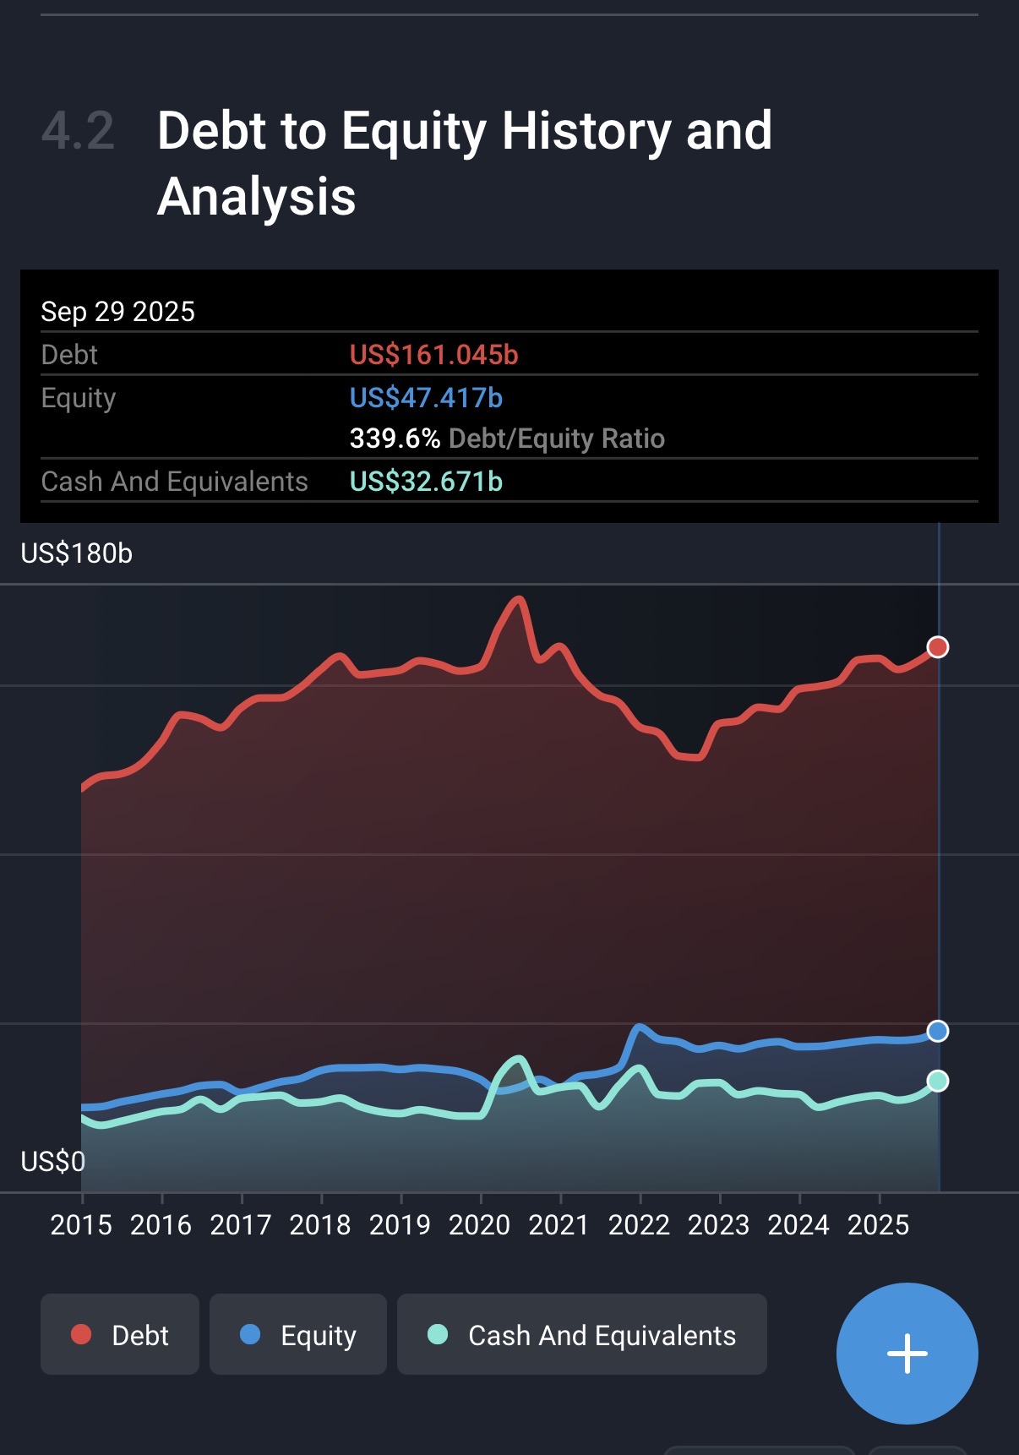Click the blue dot in Equity legend
Viewport: 1019px width, 1455px height.
click(x=250, y=1334)
